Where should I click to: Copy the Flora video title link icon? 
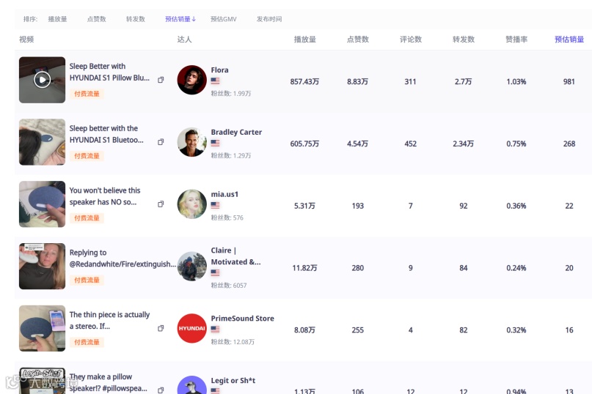tap(161, 80)
